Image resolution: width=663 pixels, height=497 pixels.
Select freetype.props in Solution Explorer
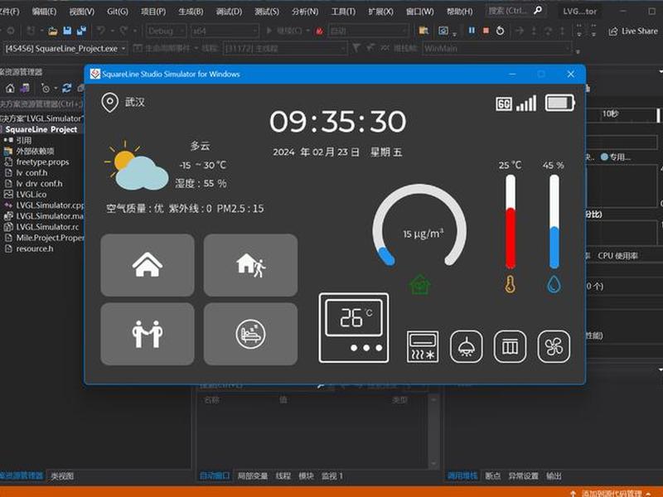[x=42, y=162]
